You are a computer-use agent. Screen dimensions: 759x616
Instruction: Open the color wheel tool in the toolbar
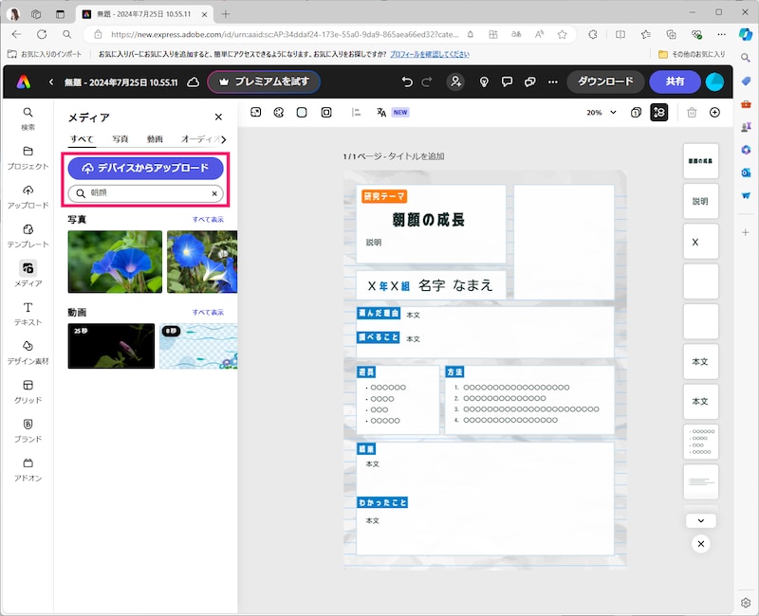pos(278,112)
